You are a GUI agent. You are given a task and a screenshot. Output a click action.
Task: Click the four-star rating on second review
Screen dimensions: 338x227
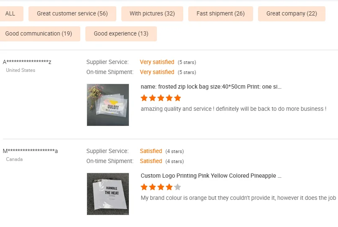157,187
